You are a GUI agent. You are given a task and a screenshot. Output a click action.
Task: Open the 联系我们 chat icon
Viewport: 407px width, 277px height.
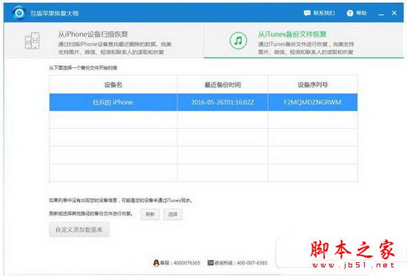[x=307, y=13]
